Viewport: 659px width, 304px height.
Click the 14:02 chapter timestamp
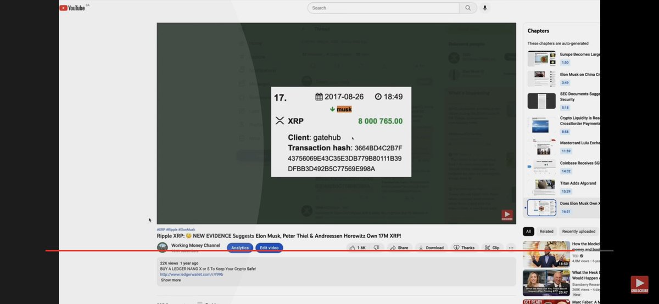click(x=566, y=171)
